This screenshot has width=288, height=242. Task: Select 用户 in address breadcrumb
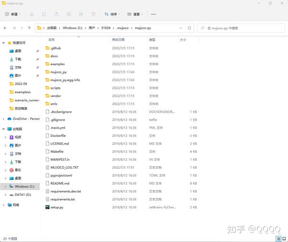click(x=92, y=28)
